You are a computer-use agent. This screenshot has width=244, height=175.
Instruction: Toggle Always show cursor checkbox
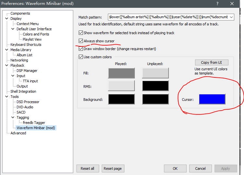coord(81,41)
